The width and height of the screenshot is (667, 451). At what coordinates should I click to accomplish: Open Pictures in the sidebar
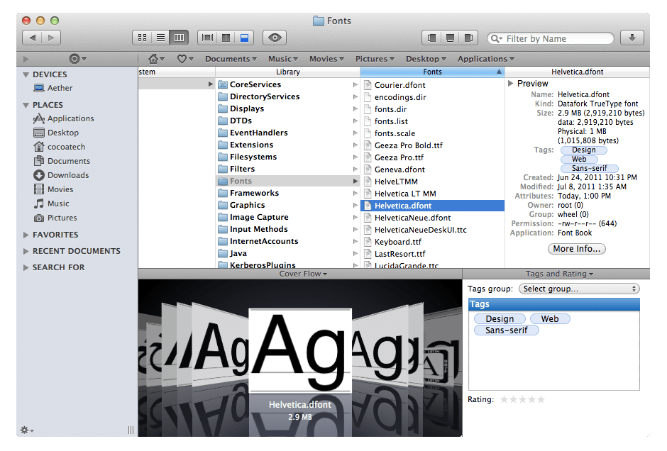[x=55, y=218]
